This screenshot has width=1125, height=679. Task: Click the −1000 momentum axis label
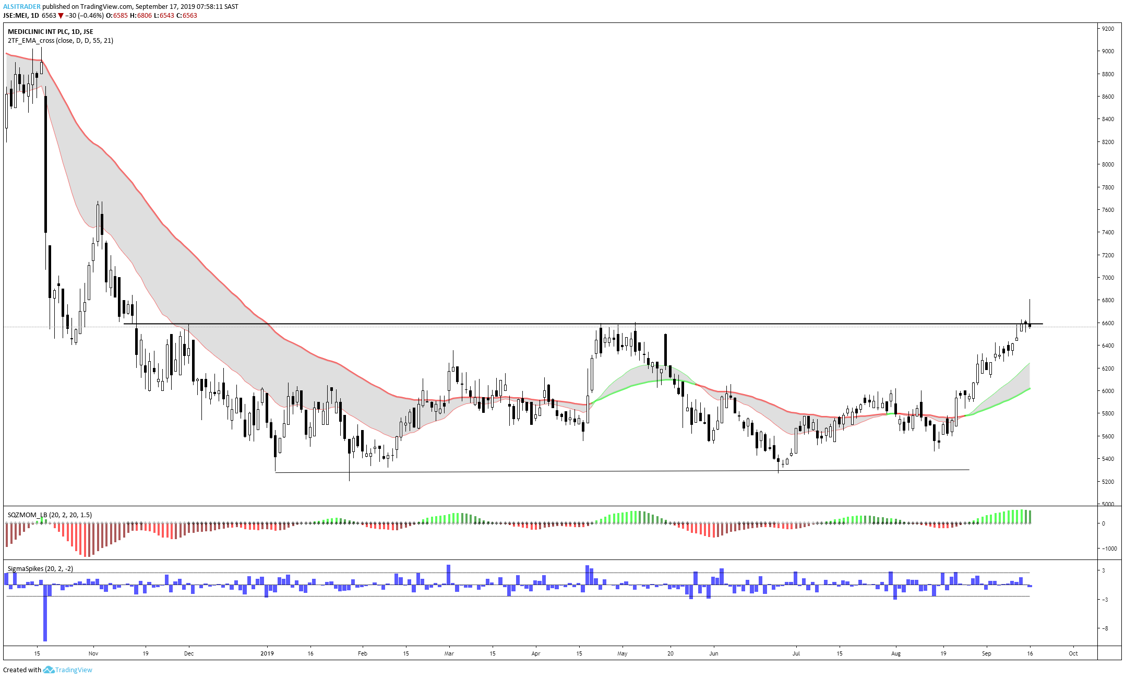pyautogui.click(x=1109, y=549)
